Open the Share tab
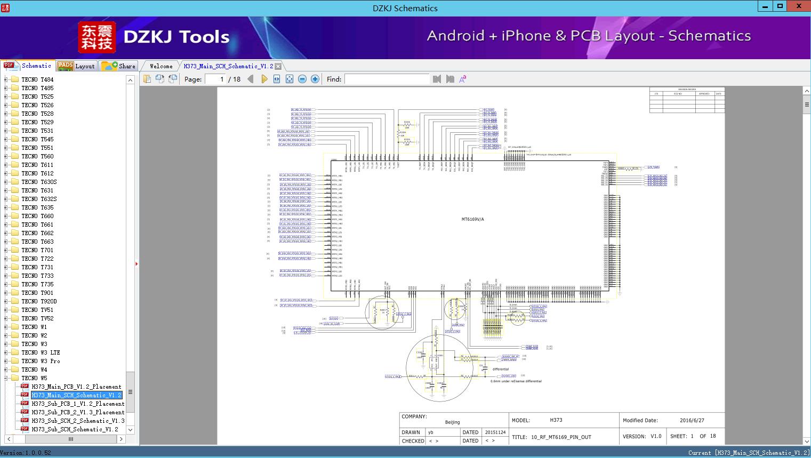811x458 pixels. click(x=118, y=66)
